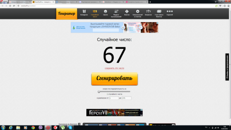Click the 'сохранить это число' link
The height and width of the screenshot is (130, 231).
(x=114, y=68)
